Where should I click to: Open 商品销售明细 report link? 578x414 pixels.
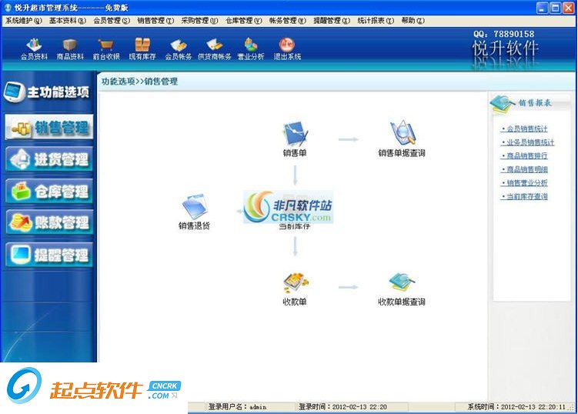(524, 169)
